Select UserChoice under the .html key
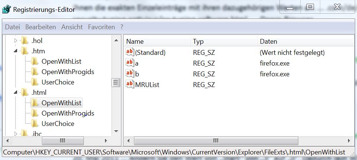Image resolution: width=357 pixels, height=160 pixels. pyautogui.click(x=58, y=123)
